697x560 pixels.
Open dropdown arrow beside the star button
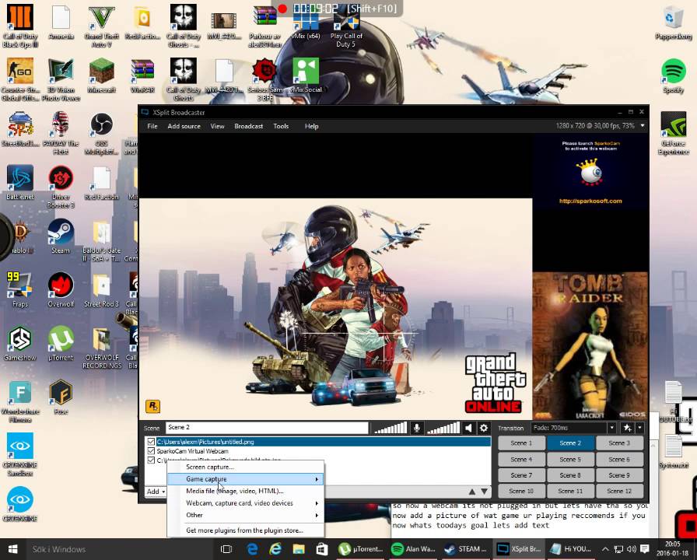[x=639, y=428]
